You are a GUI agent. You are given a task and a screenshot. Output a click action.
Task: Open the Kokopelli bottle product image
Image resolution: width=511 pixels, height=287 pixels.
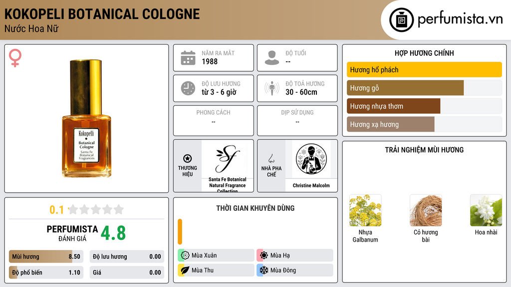[87, 119]
